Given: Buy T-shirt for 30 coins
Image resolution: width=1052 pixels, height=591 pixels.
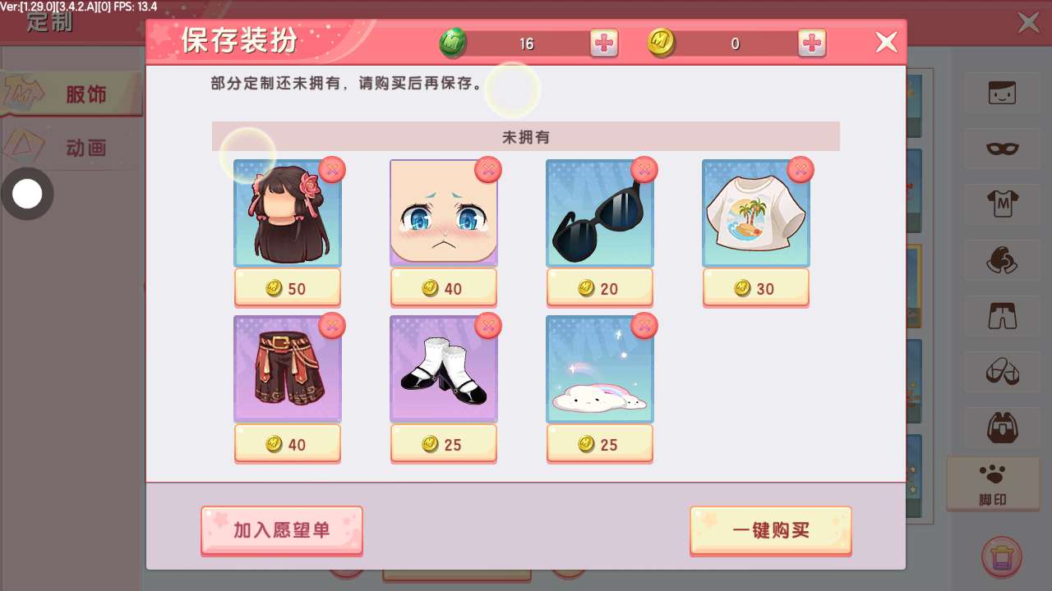Looking at the screenshot, I should 756,288.
